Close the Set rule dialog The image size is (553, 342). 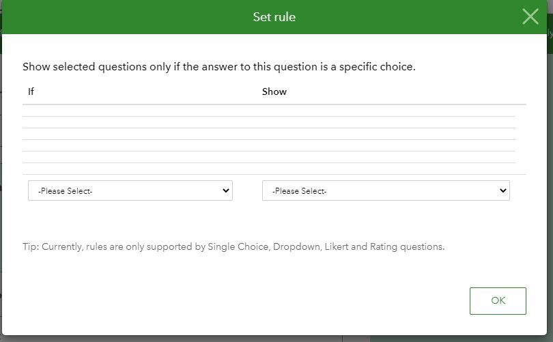[x=530, y=17]
